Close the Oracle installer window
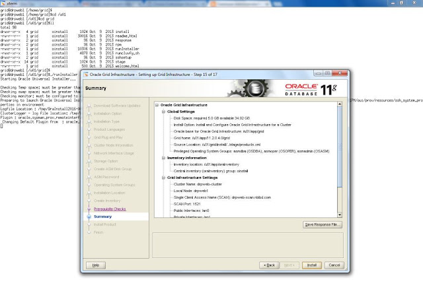This screenshot has height=301, width=423. click(340, 73)
